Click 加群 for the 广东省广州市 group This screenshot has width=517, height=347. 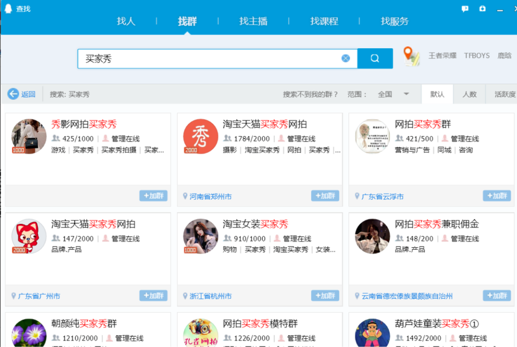click(153, 296)
